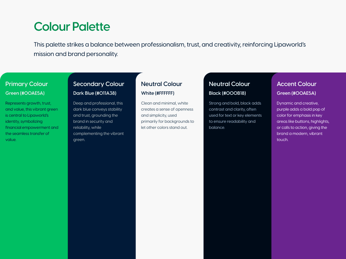Image resolution: width=346 pixels, height=259 pixels.
Task: Click the palette description paragraph under heading
Action: point(170,49)
